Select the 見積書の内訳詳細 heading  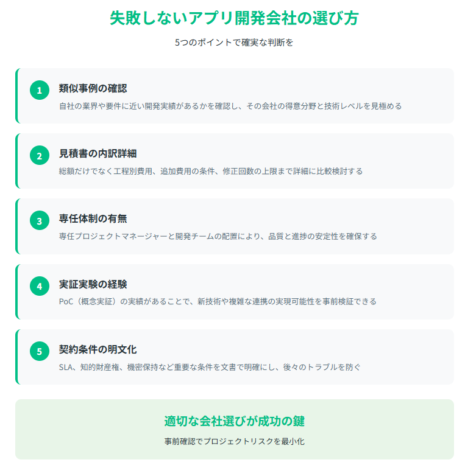(x=98, y=153)
